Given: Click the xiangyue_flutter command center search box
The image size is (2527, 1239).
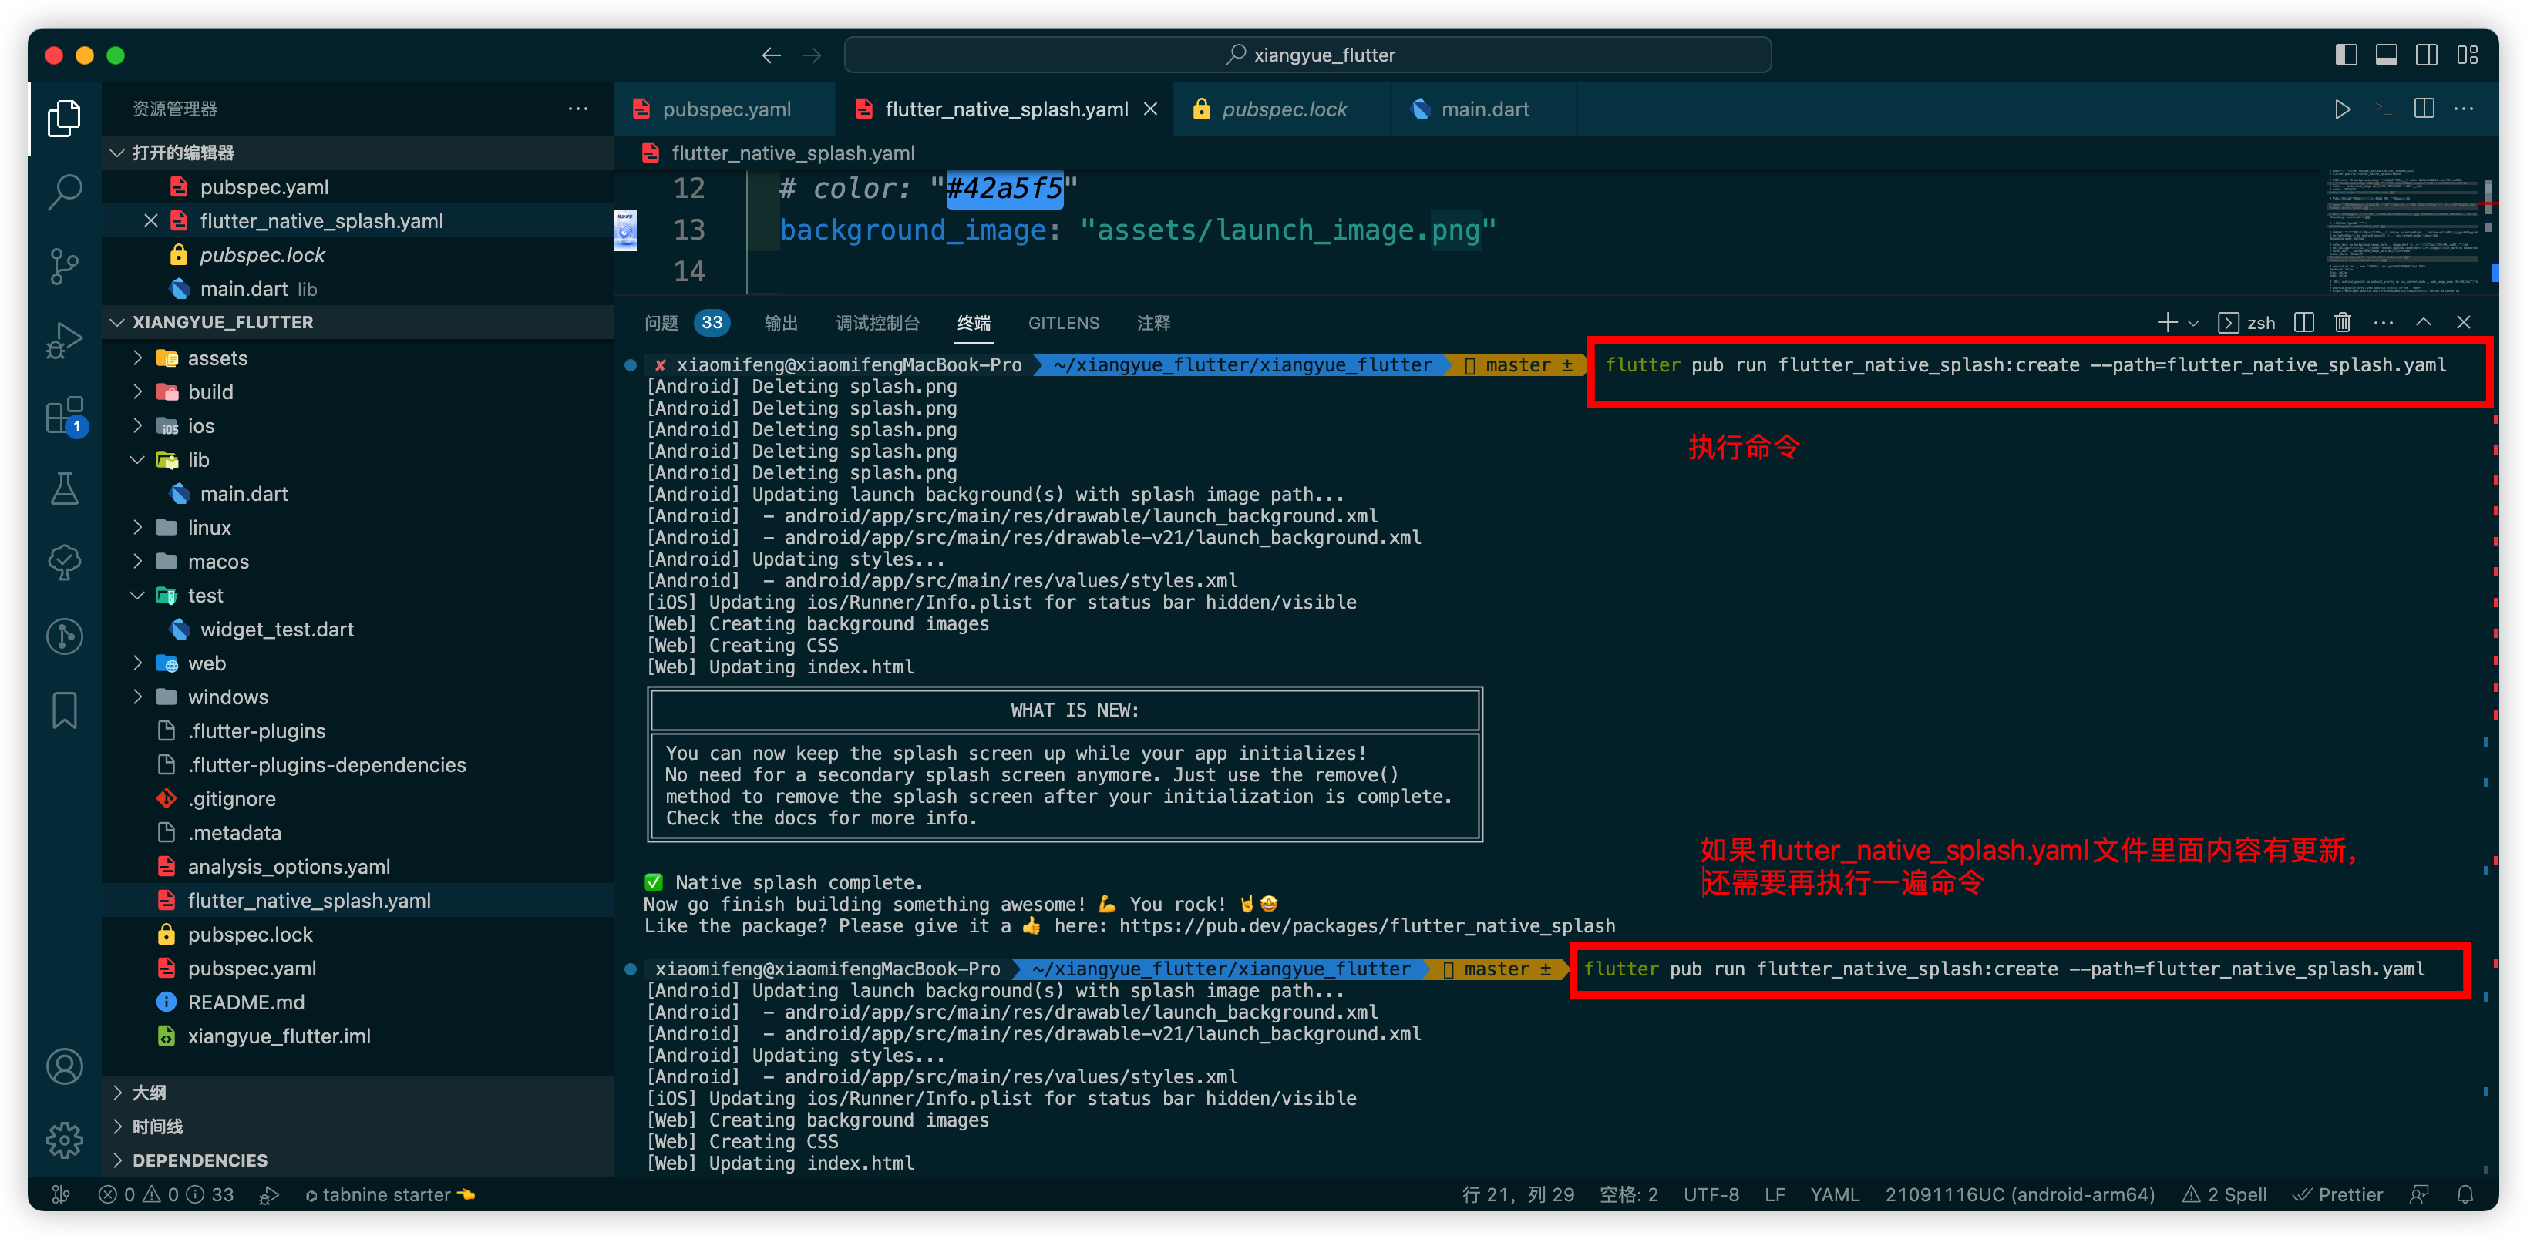Looking at the screenshot, I should 1307,55.
